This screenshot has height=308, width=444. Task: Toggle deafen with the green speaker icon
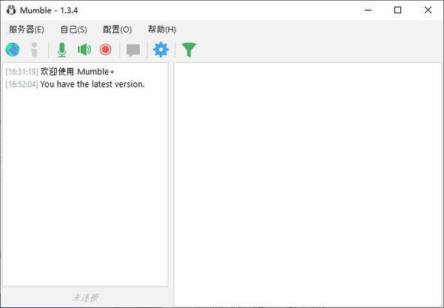[x=84, y=50]
